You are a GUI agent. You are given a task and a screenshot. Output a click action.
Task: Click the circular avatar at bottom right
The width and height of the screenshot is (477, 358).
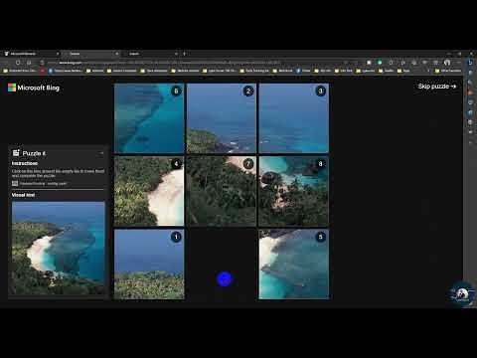(x=462, y=293)
